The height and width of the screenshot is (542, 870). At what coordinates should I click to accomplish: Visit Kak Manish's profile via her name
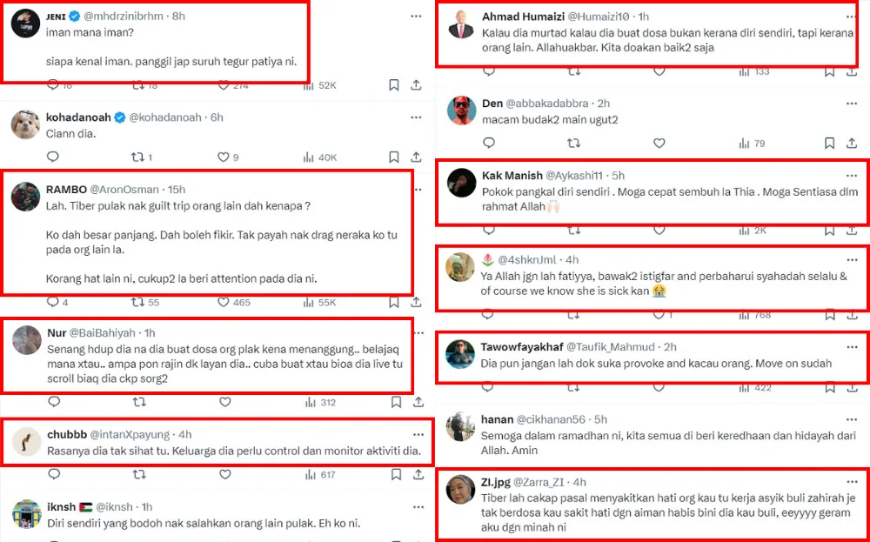coord(512,176)
